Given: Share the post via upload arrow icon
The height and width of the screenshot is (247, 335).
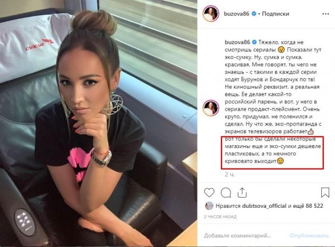Looking at the screenshot, I should tap(242, 192).
